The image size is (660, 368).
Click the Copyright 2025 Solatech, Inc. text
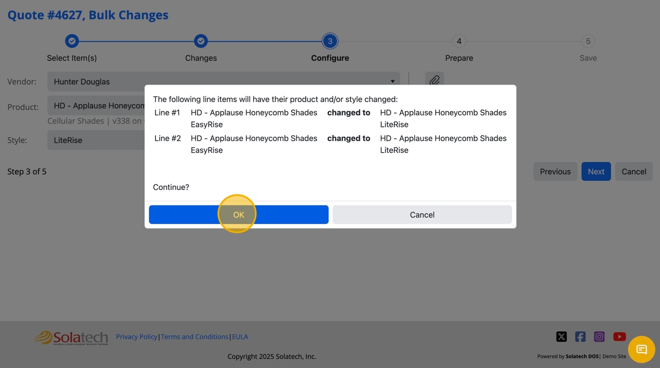coord(272,356)
